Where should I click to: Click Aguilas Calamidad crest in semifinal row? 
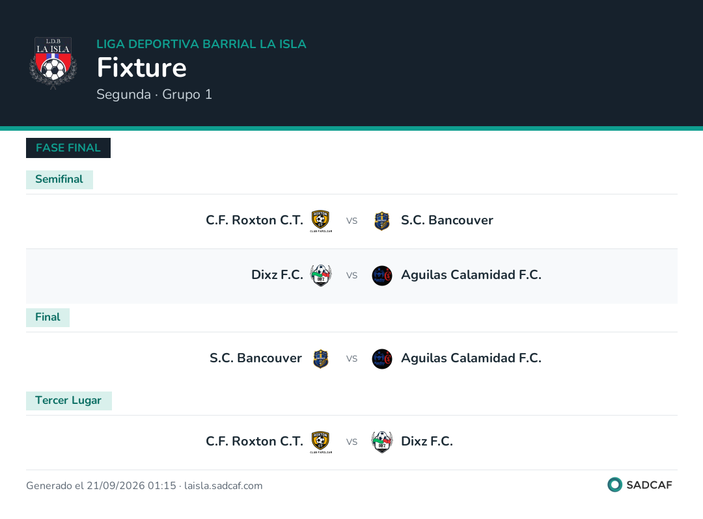[x=382, y=276]
